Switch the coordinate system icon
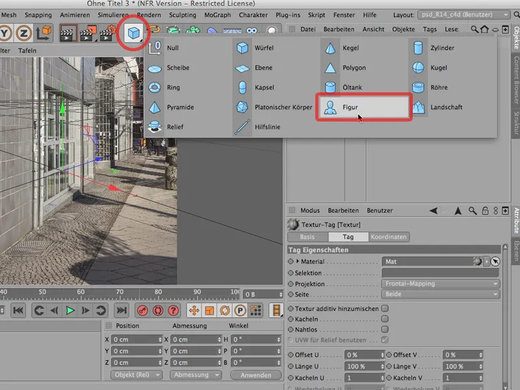Viewport: 520px width, 390px height. click(44, 33)
